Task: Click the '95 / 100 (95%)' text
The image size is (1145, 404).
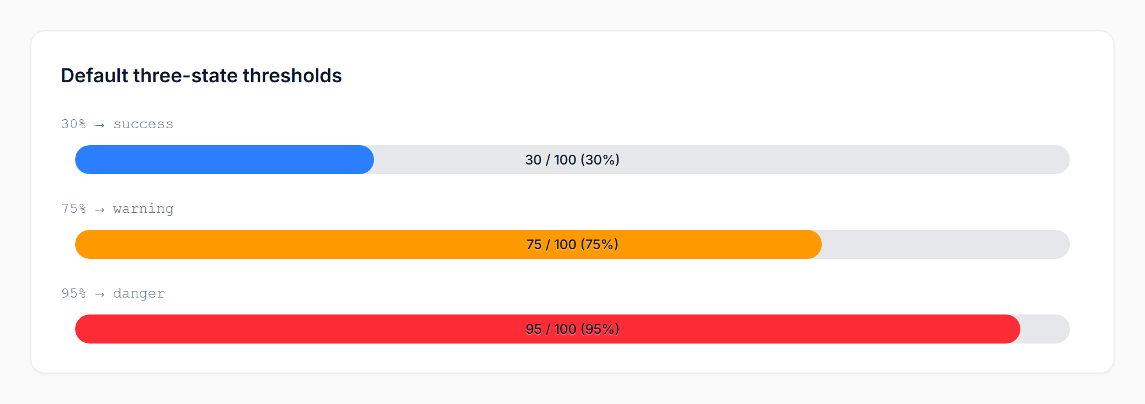Action: (x=571, y=329)
